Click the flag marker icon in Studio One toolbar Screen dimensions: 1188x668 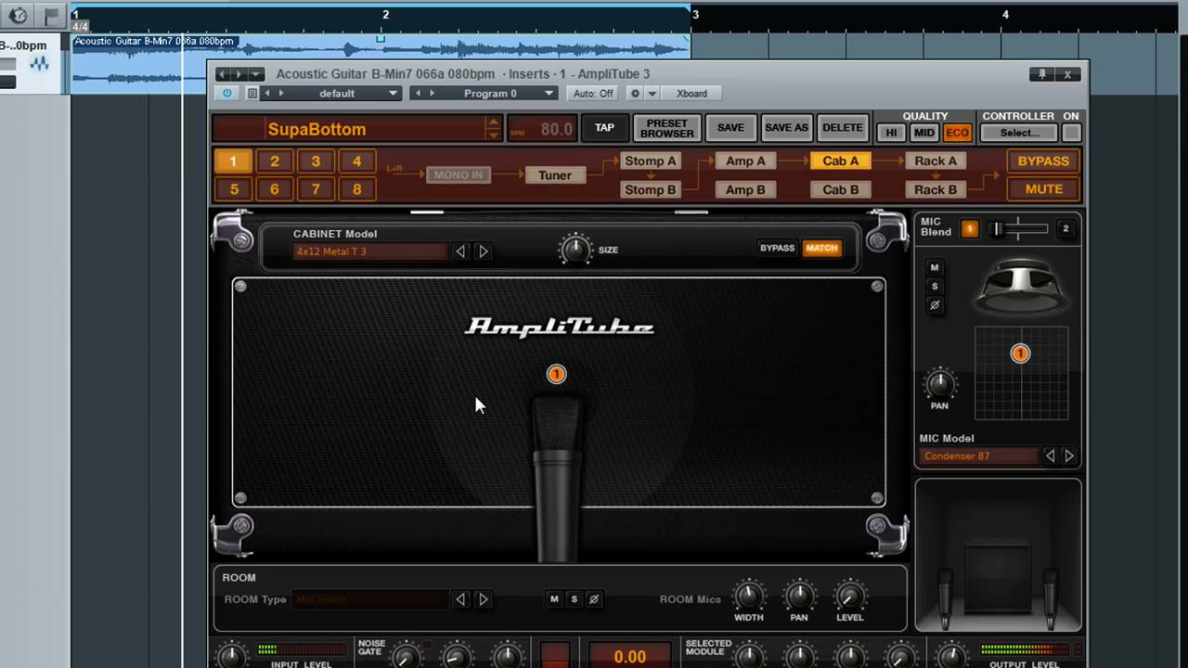coord(52,16)
